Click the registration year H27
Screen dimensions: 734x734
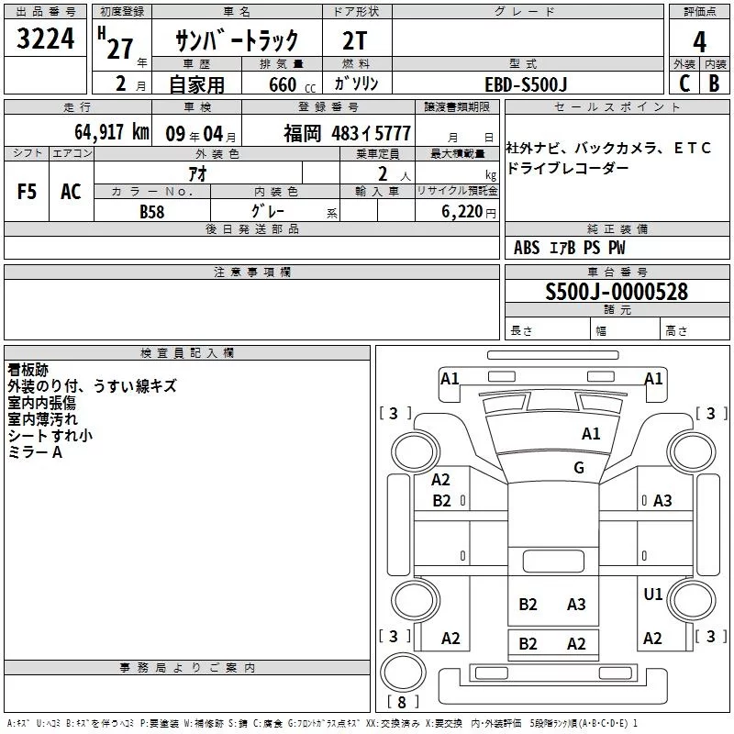coord(116,44)
